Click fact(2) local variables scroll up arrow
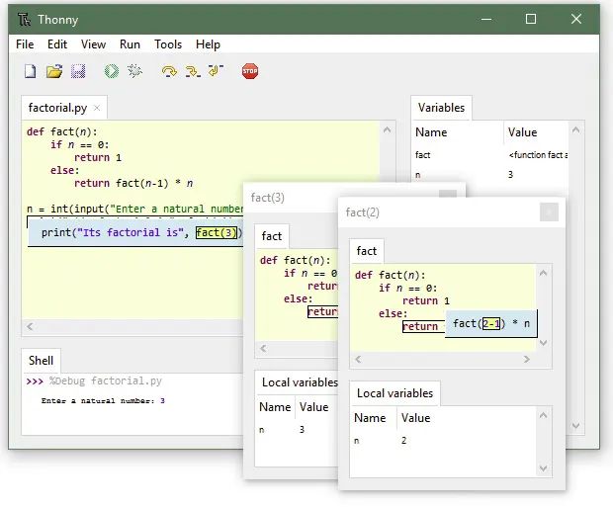The image size is (613, 507). (x=543, y=415)
